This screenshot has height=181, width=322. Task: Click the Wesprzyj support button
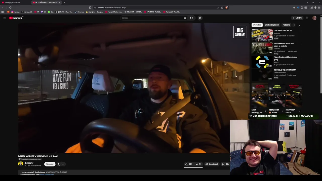pyautogui.click(x=50, y=164)
